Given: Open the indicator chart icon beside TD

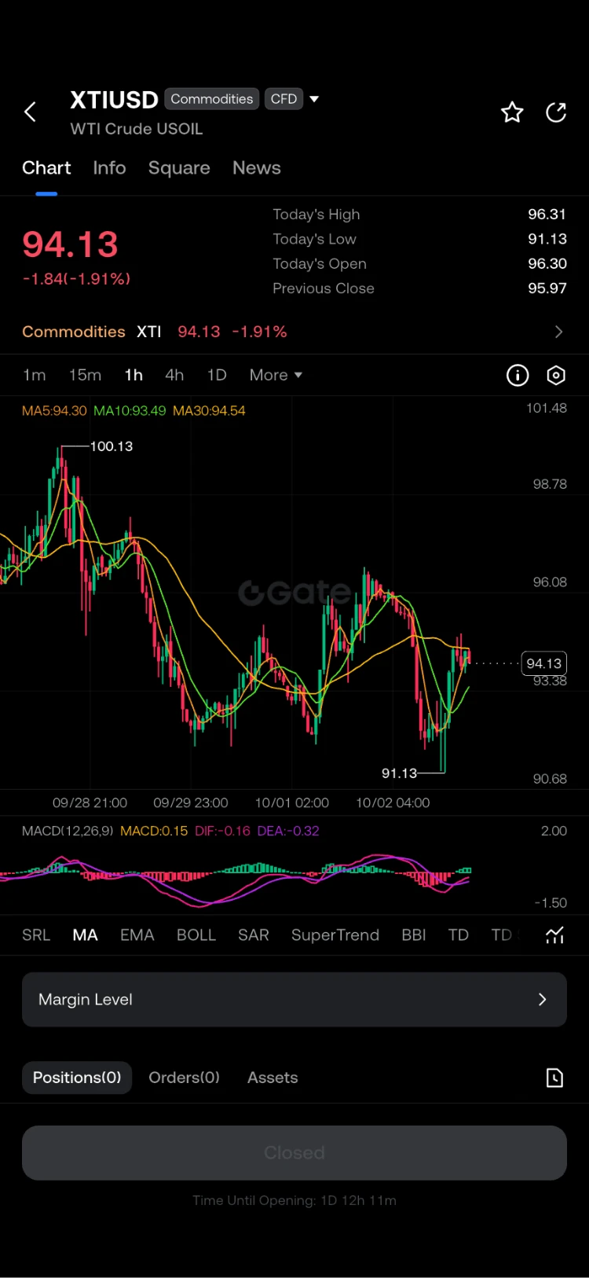Looking at the screenshot, I should (555, 935).
